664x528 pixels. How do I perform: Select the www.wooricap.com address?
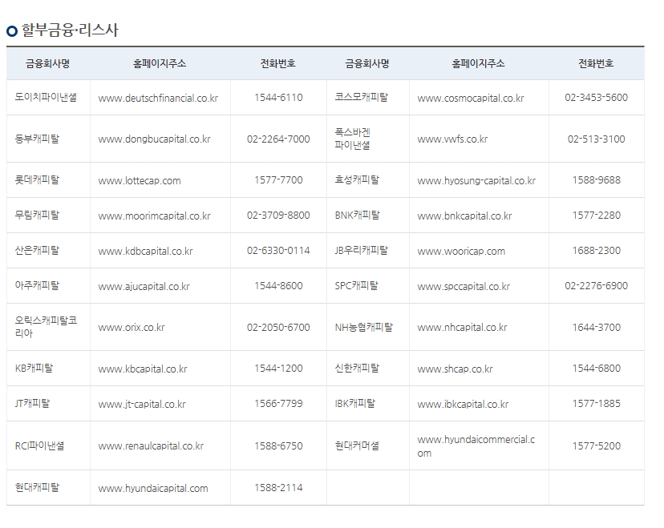click(x=461, y=252)
